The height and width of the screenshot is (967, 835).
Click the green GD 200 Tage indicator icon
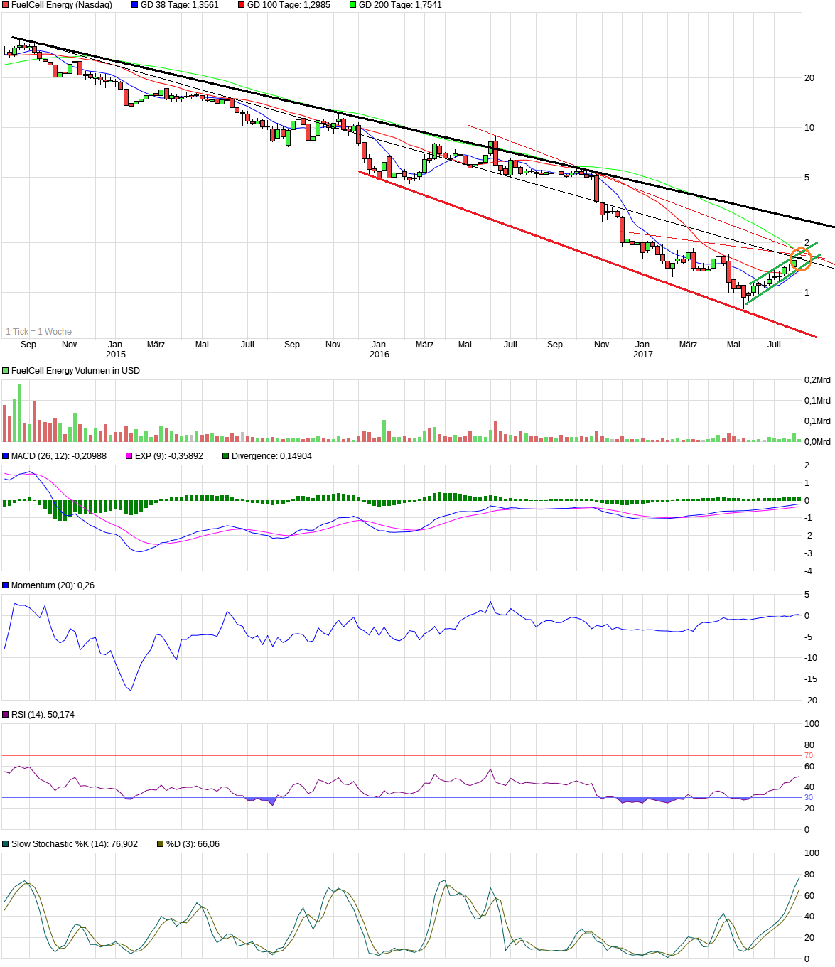pyautogui.click(x=353, y=5)
